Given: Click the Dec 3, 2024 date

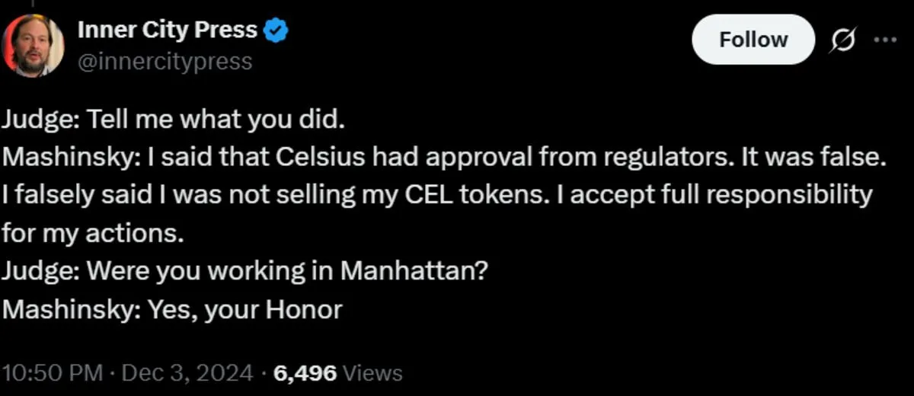Looking at the screenshot, I should pos(187,372).
